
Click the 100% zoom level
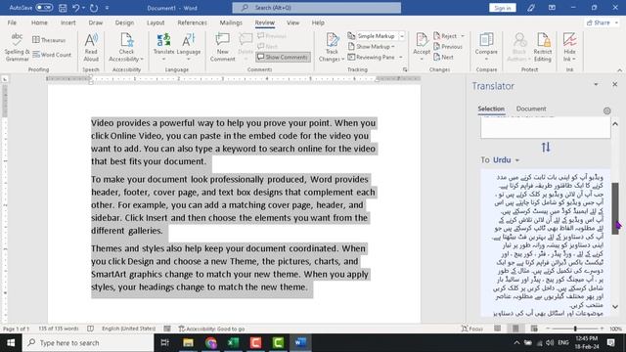615,329
